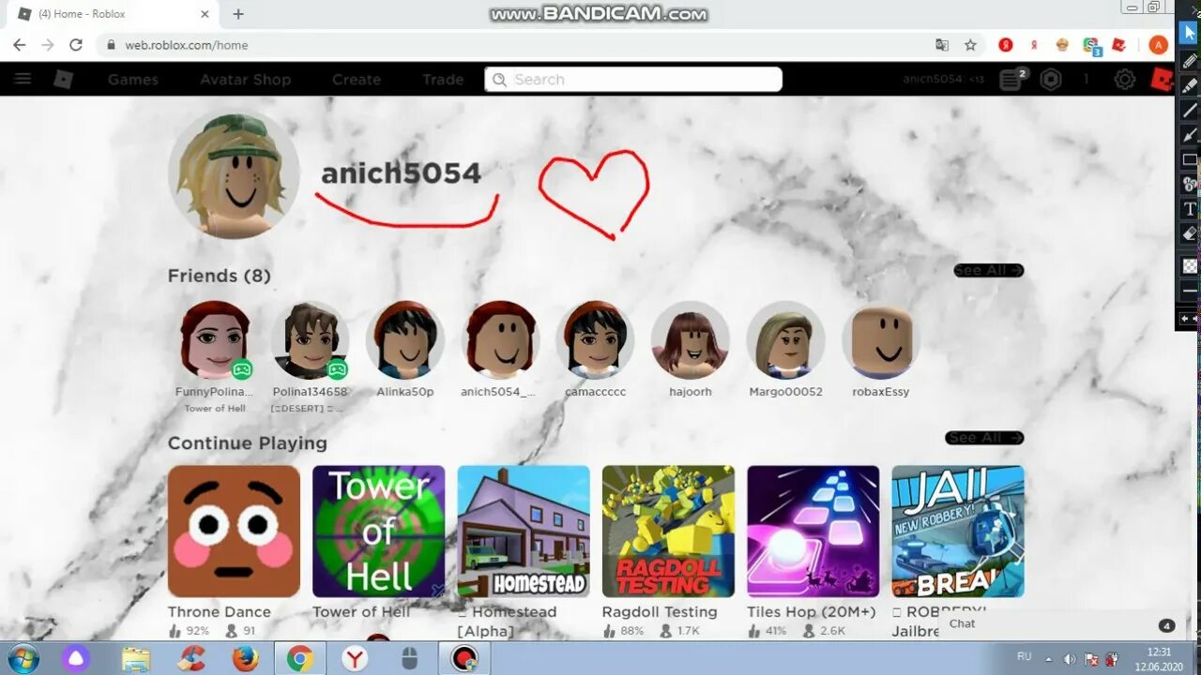Screen dimensions: 1201x675
Task: Select the Bandicam highlighter tool
Action: 1189,85
